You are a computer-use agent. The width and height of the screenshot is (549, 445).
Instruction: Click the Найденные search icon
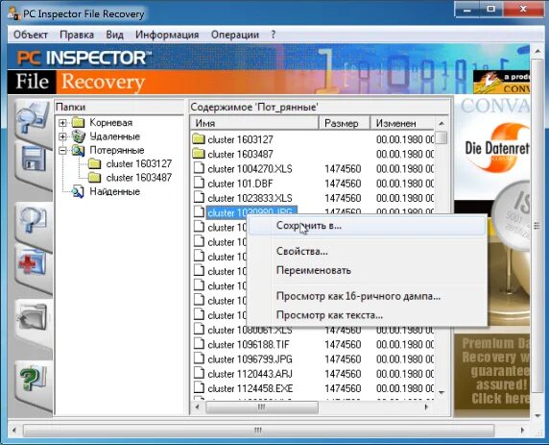pos(78,191)
